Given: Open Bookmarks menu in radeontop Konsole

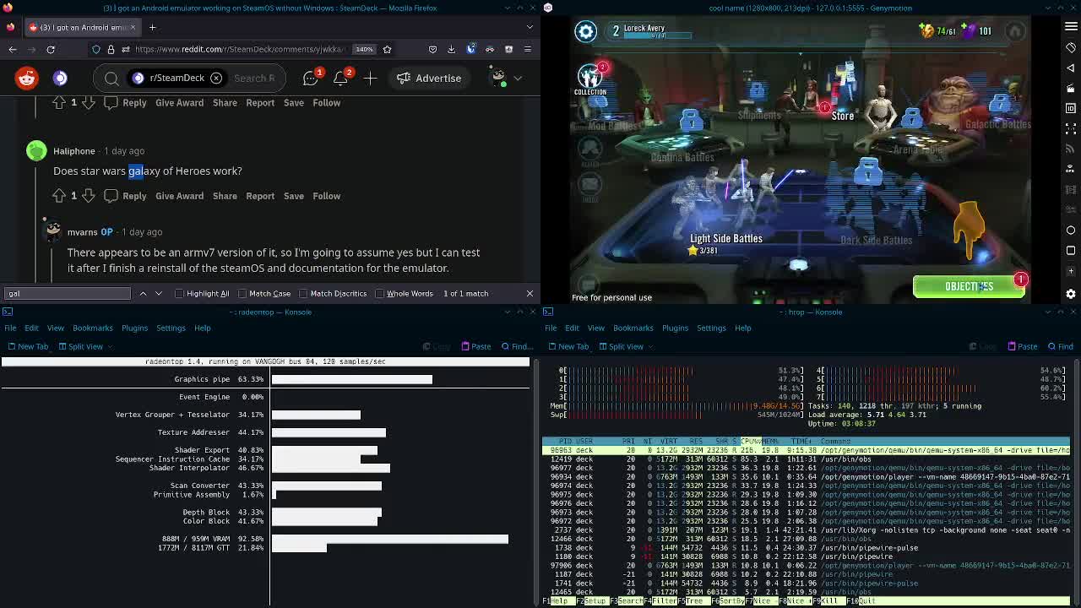Looking at the screenshot, I should (x=92, y=328).
